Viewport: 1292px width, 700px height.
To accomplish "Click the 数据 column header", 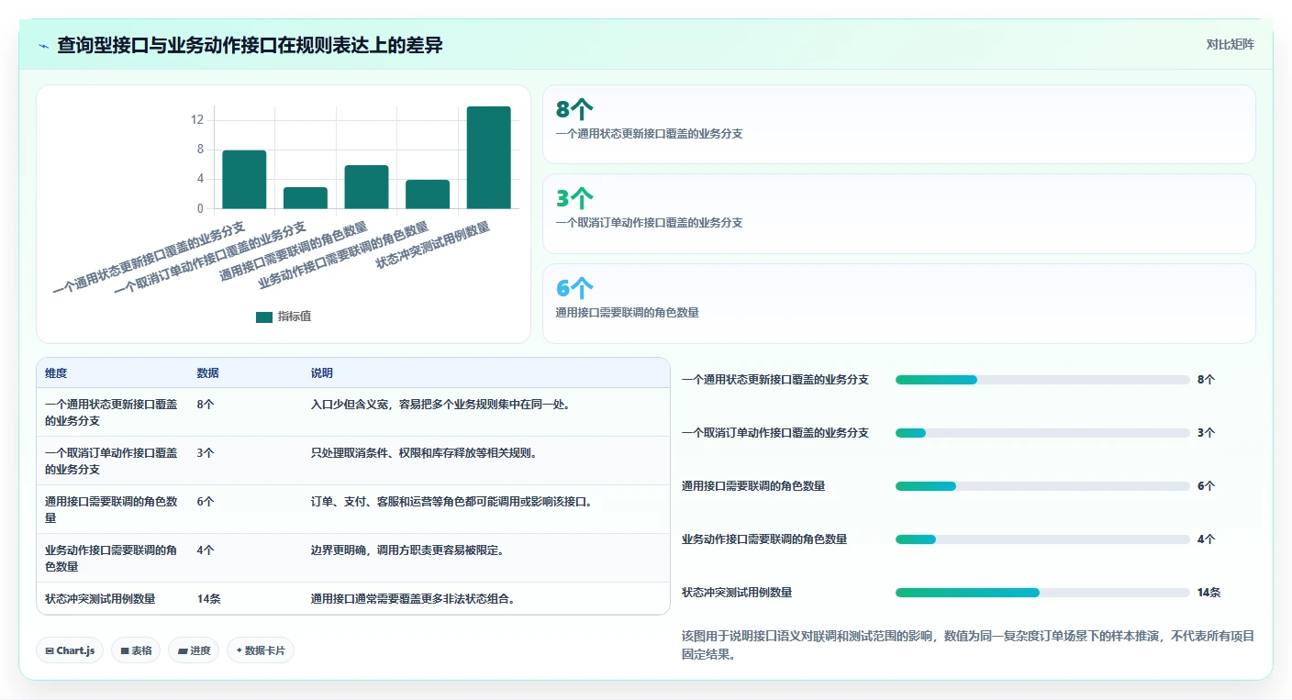I will (x=207, y=373).
